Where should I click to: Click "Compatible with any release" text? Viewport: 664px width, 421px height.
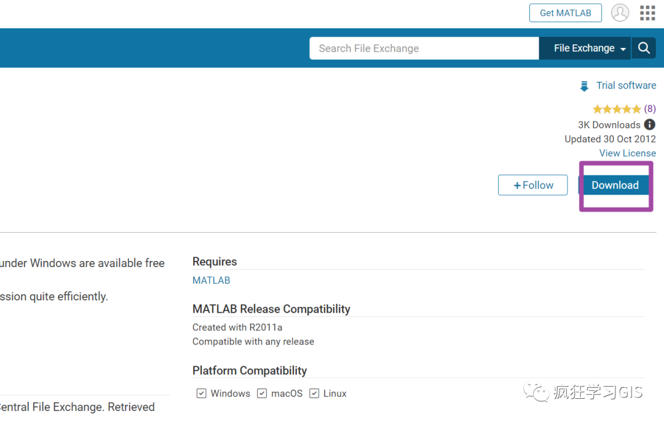[253, 342]
